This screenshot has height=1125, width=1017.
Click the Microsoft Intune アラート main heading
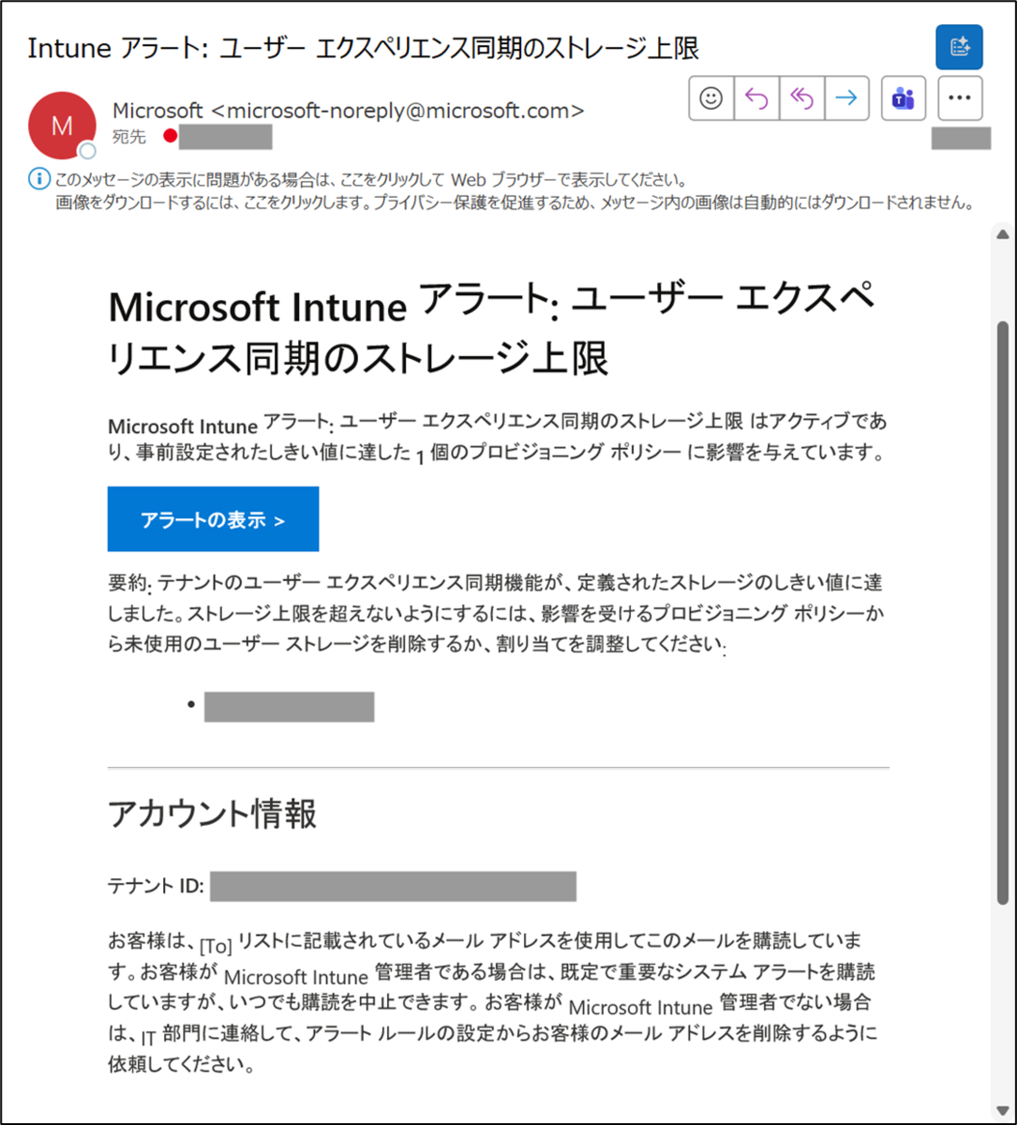click(x=492, y=328)
